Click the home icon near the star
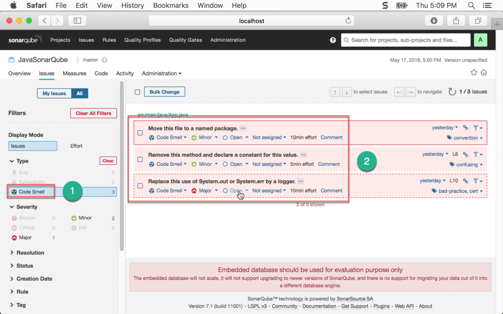The width and height of the screenshot is (503, 314). (483, 72)
